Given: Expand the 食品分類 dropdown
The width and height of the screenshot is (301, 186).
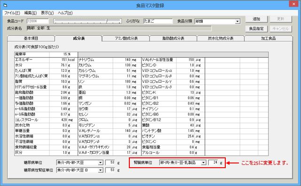Looking at the screenshot, I should [x=238, y=21].
